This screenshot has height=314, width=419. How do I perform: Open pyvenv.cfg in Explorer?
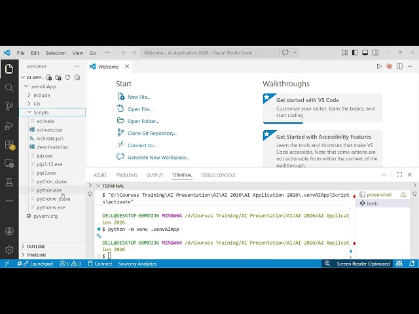tap(45, 216)
